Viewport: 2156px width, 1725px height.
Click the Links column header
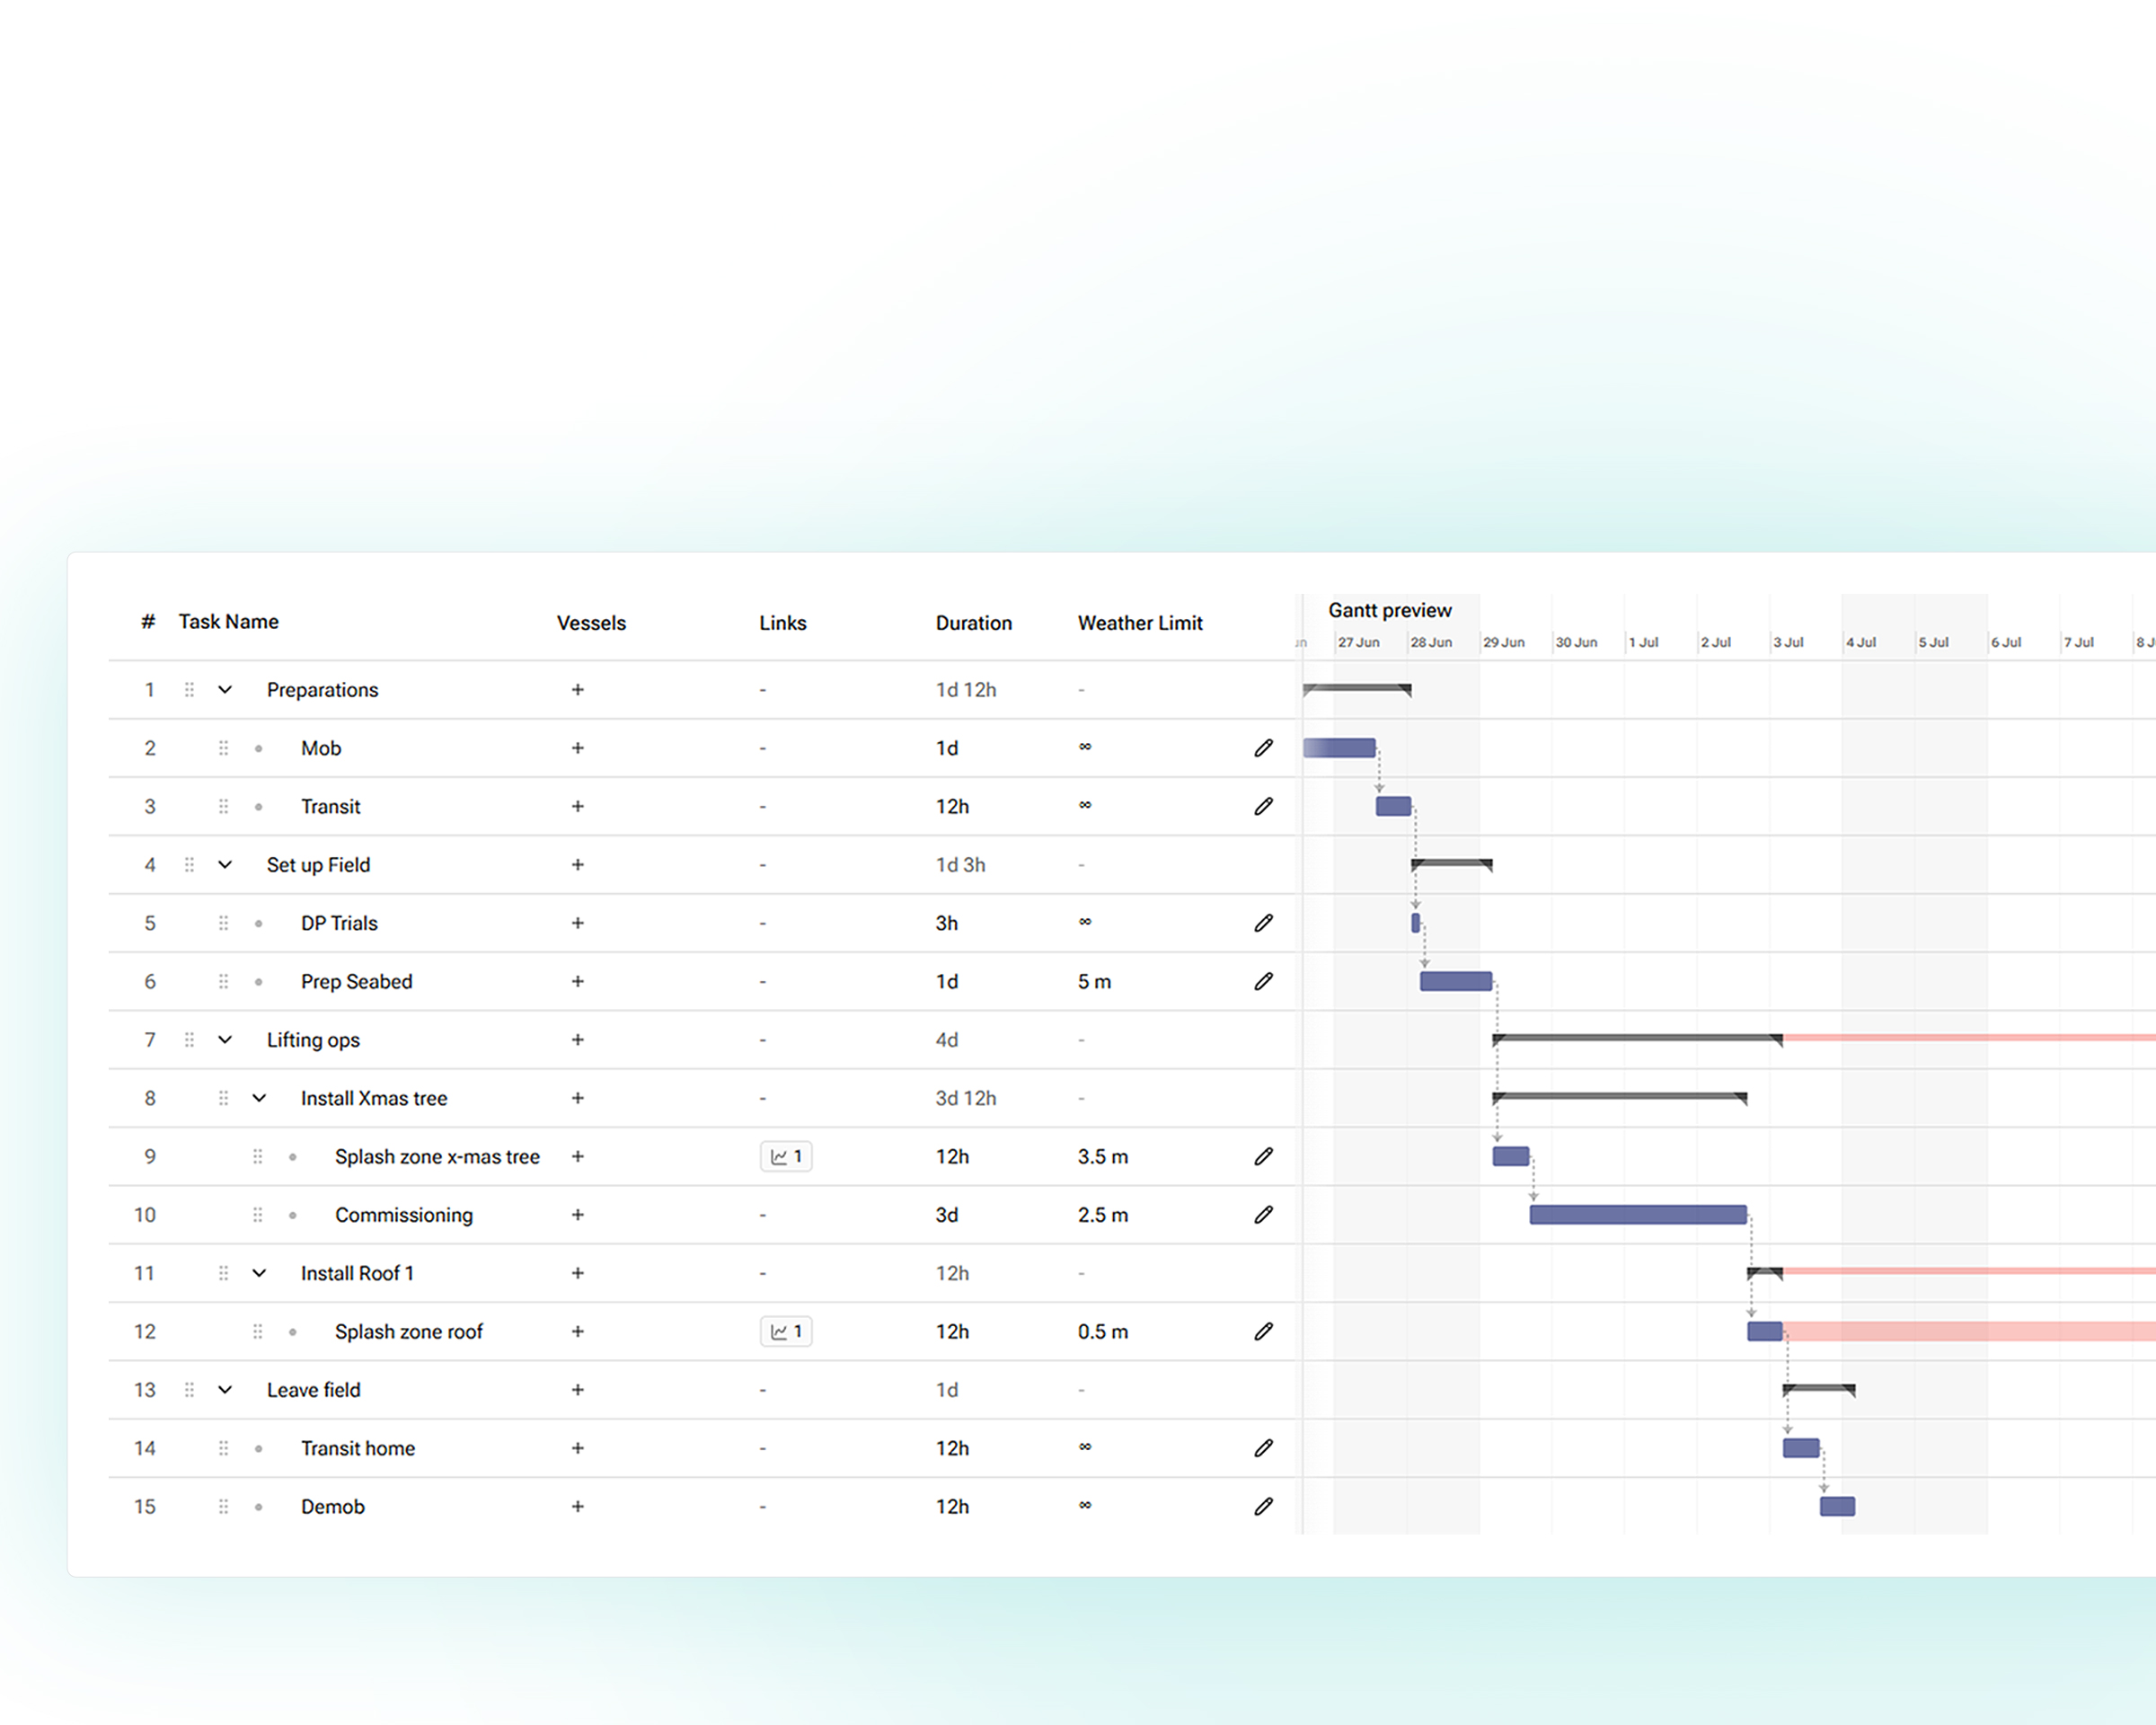coord(782,623)
